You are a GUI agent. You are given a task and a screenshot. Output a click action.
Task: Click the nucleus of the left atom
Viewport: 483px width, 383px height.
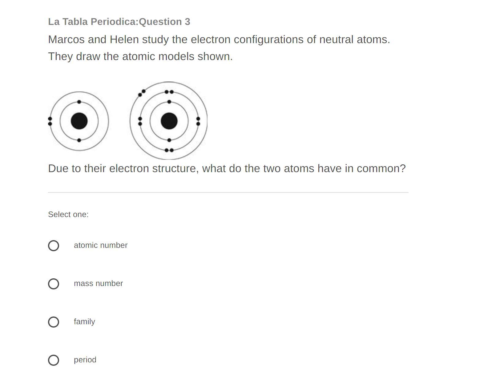point(79,121)
